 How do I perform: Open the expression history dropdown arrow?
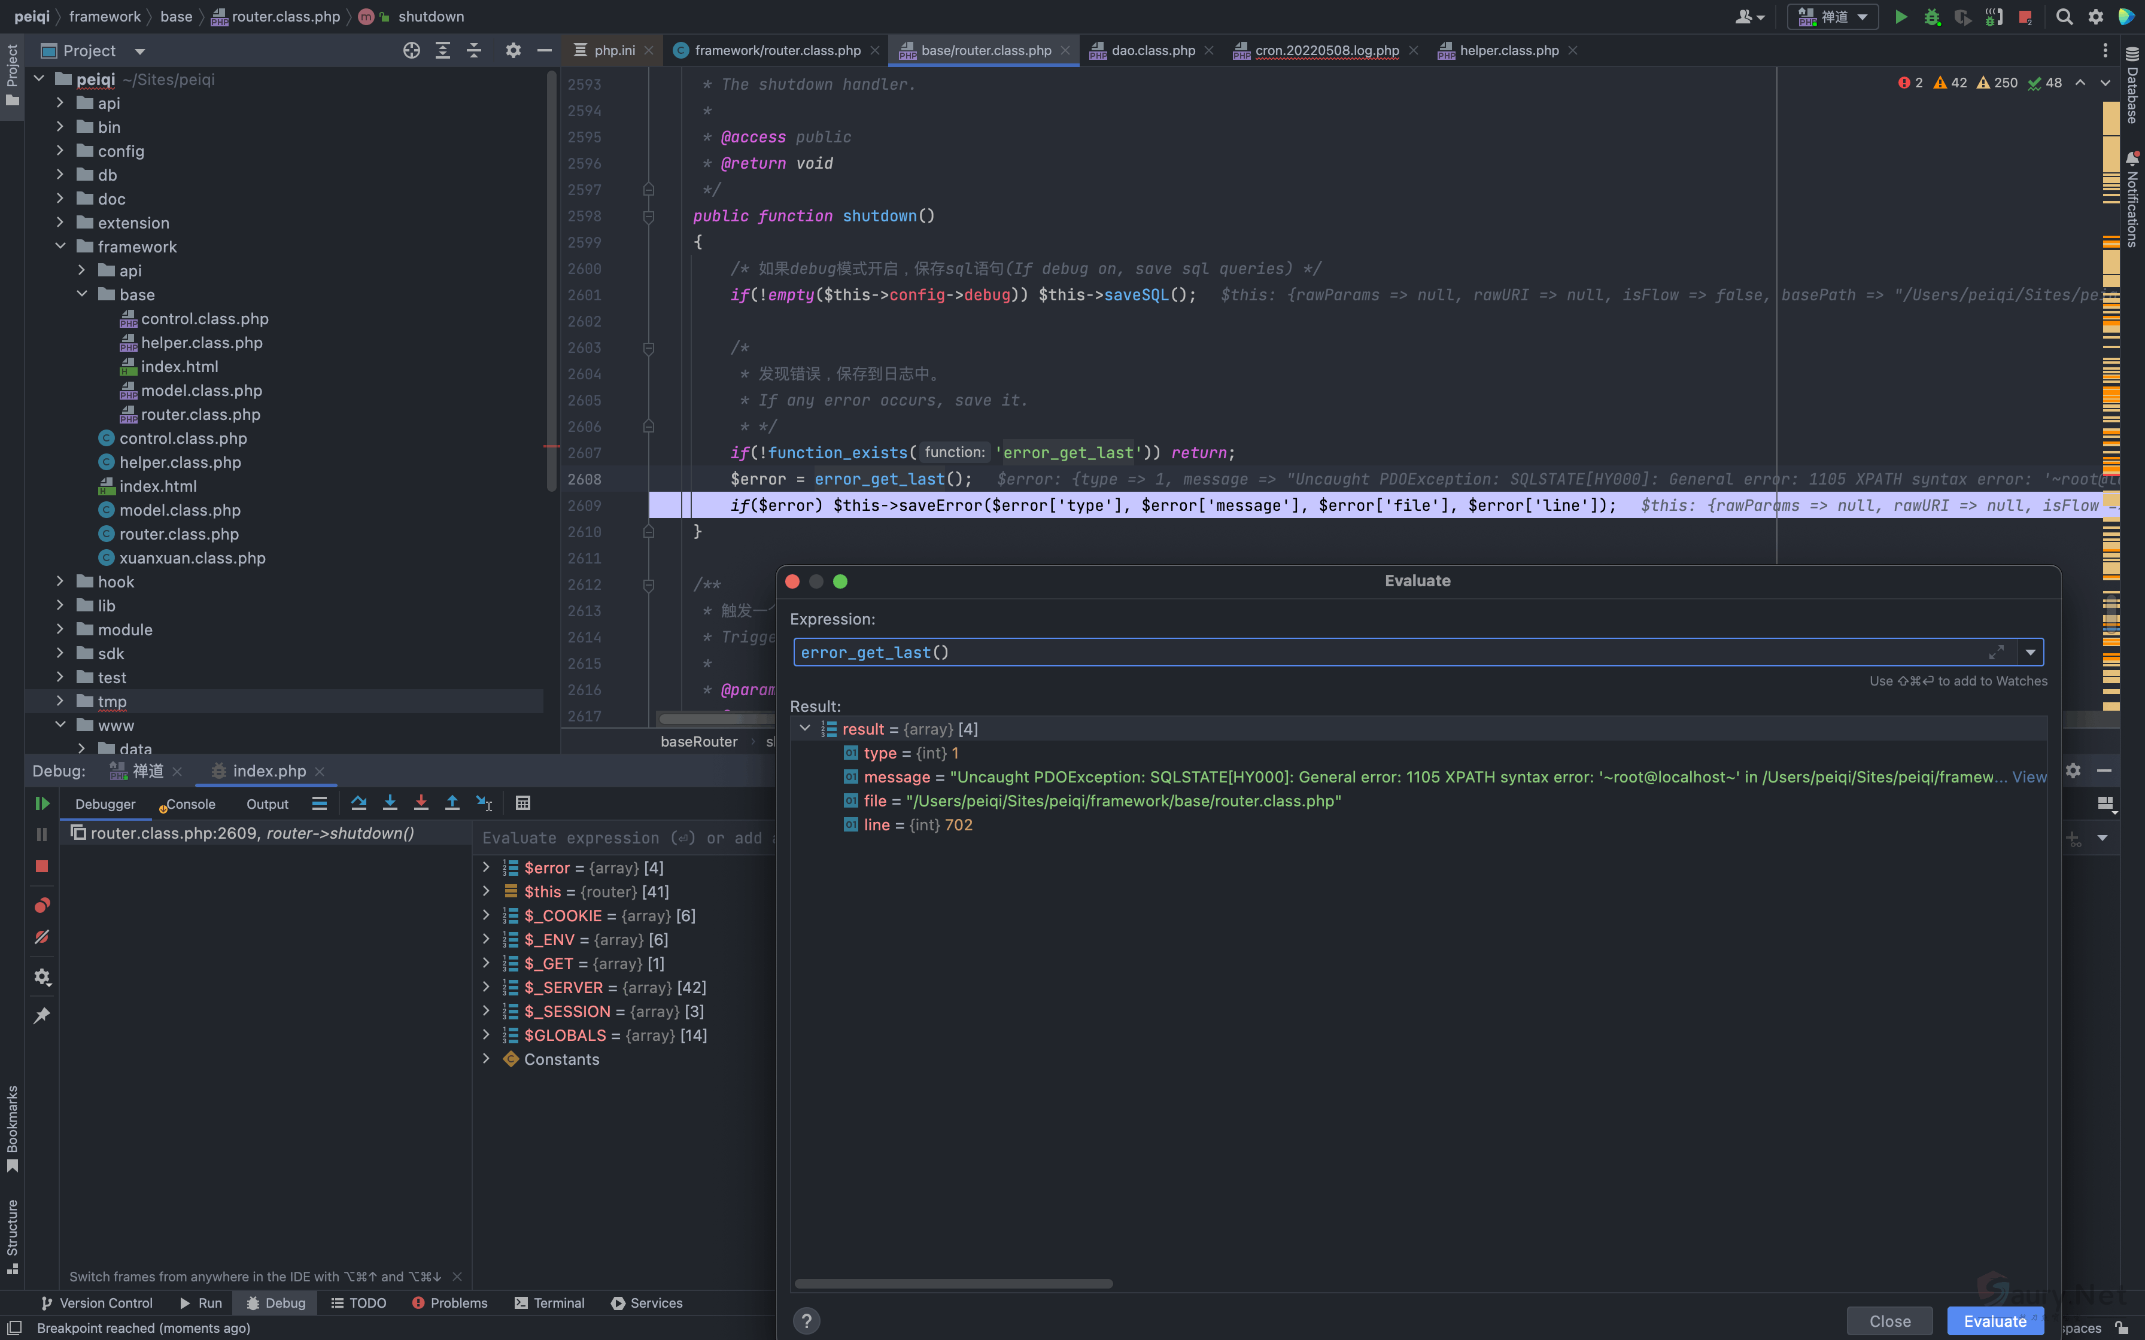[2029, 652]
